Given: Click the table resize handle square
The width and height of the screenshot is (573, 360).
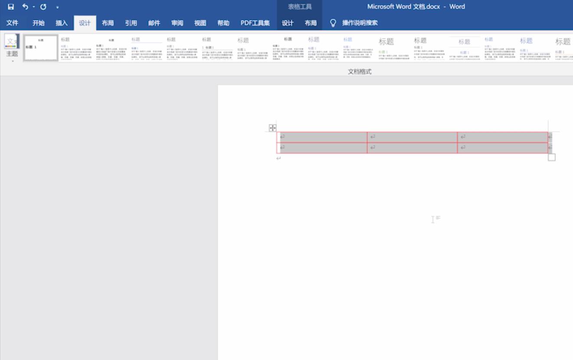Looking at the screenshot, I should pos(552,157).
